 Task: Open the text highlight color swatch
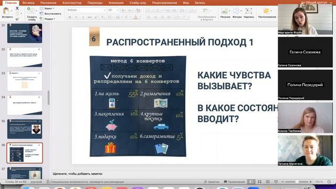[127, 17]
